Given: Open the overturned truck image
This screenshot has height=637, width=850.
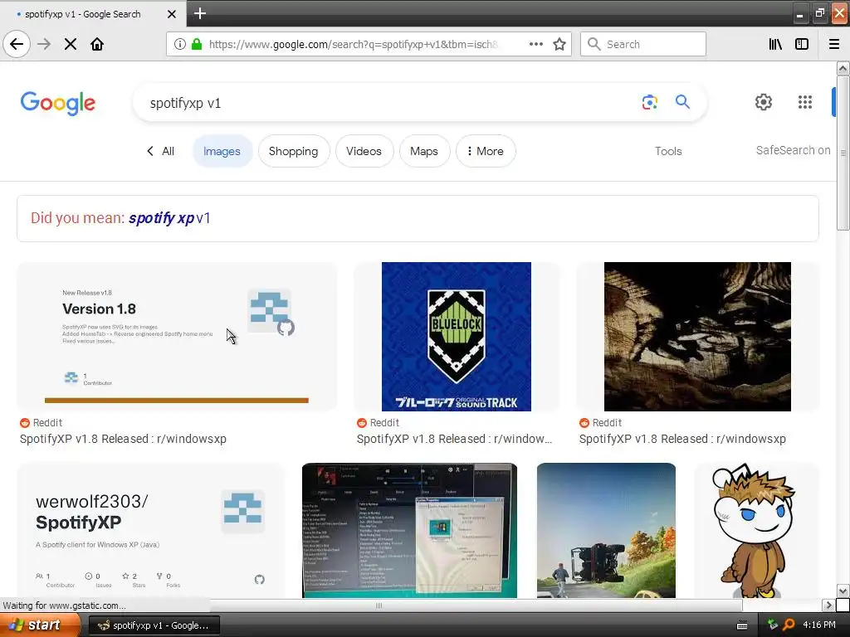Looking at the screenshot, I should [x=606, y=531].
